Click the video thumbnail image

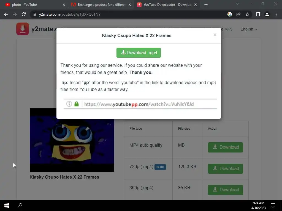(x=72, y=140)
